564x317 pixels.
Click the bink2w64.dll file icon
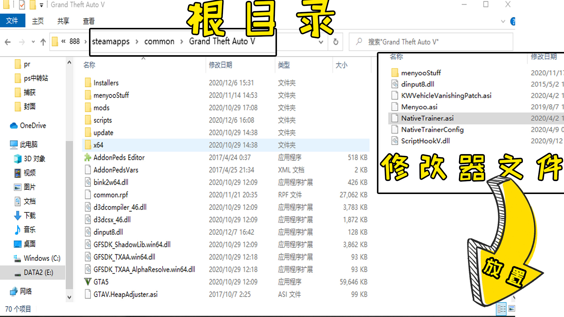pyautogui.click(x=88, y=182)
